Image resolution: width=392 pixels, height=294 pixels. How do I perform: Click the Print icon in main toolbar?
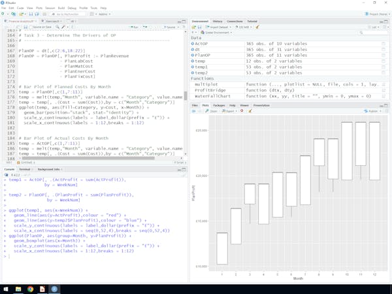click(44, 14)
